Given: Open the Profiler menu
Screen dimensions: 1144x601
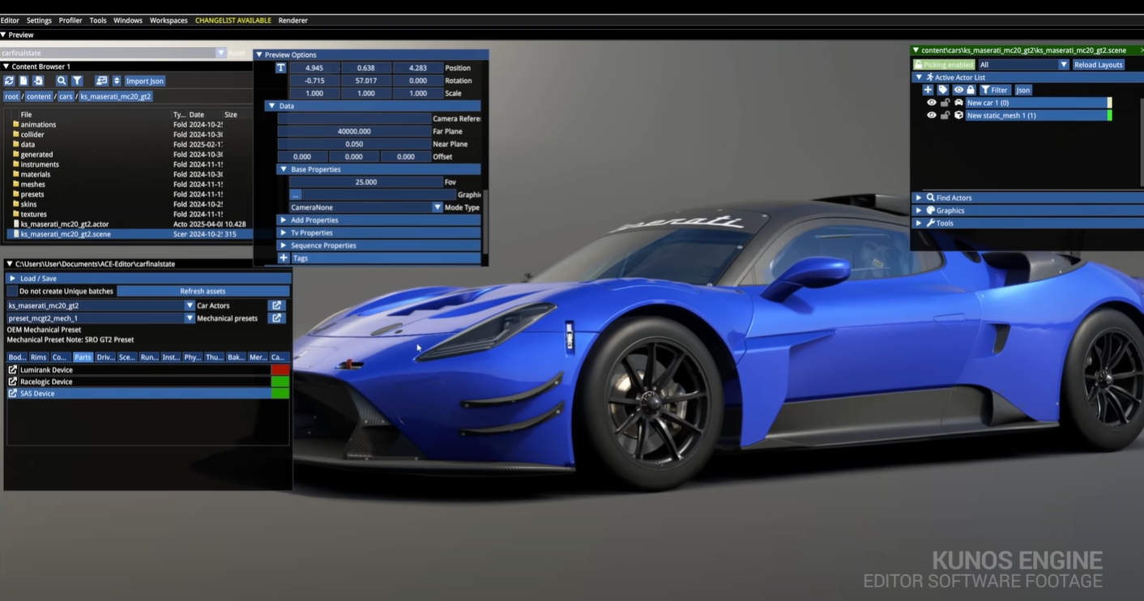Looking at the screenshot, I should (x=70, y=20).
